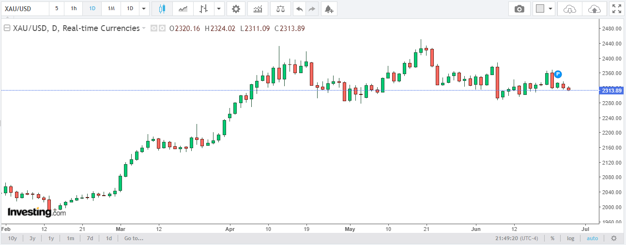
Task: Toggle series visibility eye icon in legend
Action: 154,28
